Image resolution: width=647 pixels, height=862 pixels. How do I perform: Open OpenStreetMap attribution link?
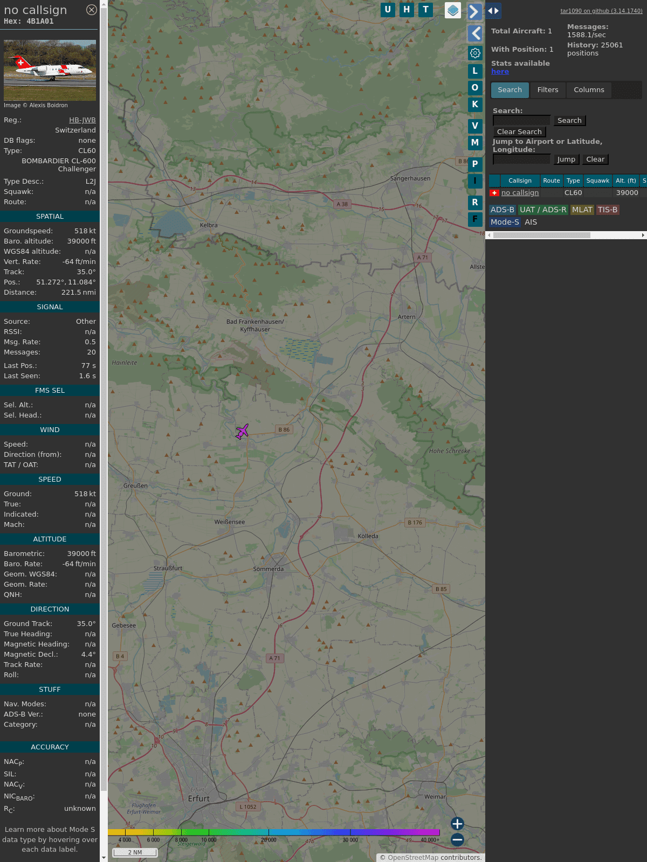click(x=413, y=858)
